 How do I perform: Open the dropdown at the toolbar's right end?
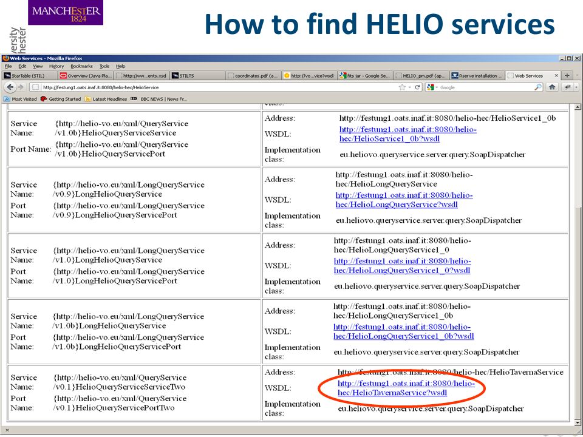pyautogui.click(x=576, y=87)
